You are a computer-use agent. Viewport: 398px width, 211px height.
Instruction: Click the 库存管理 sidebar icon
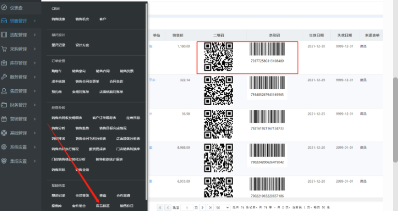[x=4, y=63]
